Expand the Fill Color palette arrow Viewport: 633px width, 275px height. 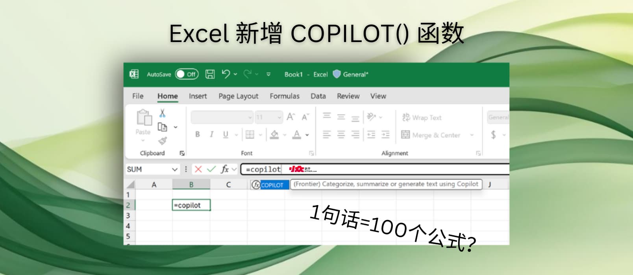(x=285, y=135)
